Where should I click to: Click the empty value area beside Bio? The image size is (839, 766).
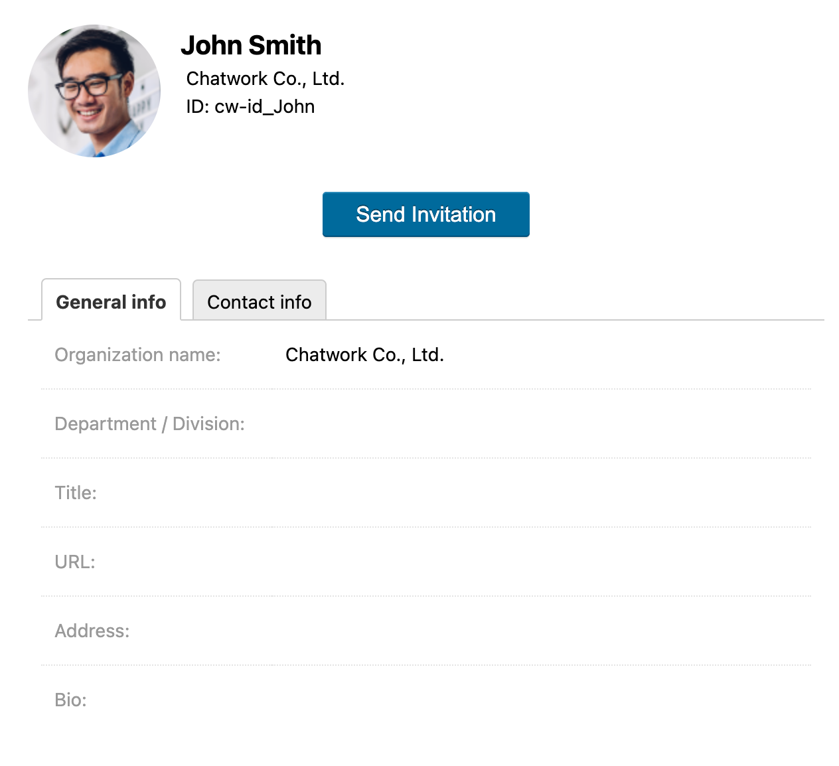click(x=542, y=700)
